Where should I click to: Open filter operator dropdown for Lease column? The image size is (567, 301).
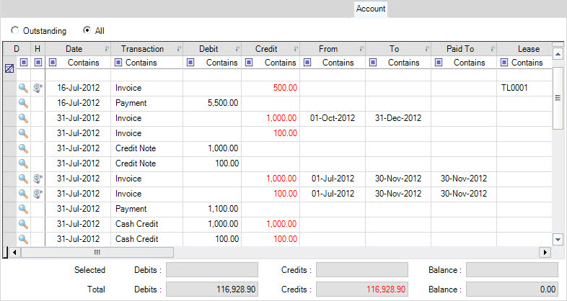(504, 63)
